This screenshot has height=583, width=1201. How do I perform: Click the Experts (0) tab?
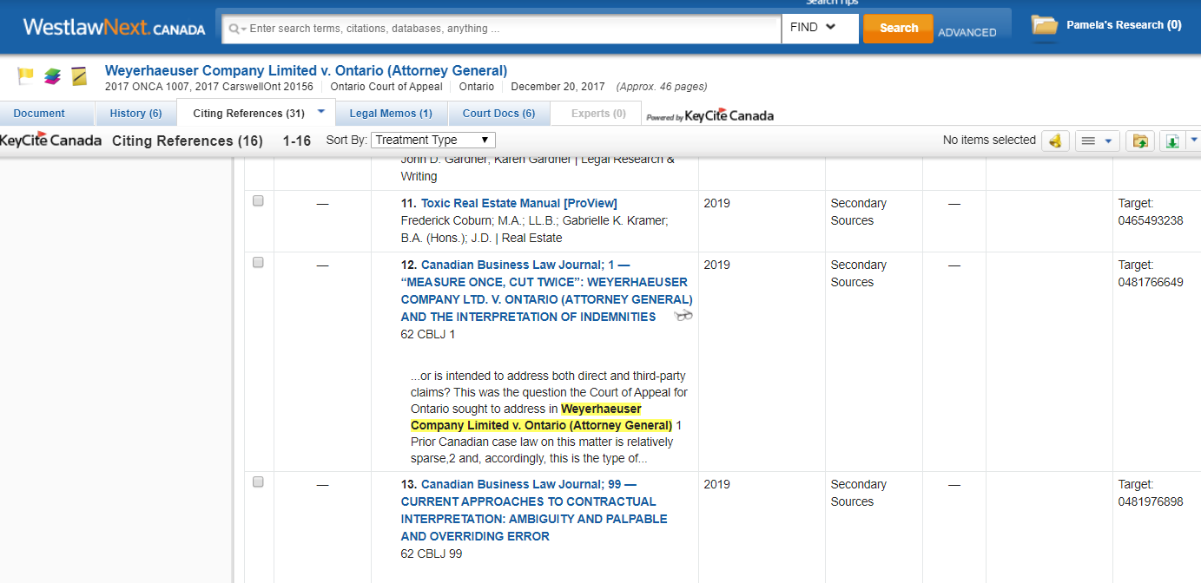[x=598, y=114]
